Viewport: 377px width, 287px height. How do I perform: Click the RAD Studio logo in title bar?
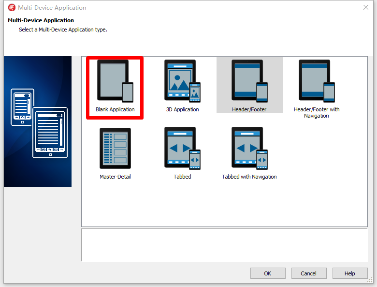(12, 7)
